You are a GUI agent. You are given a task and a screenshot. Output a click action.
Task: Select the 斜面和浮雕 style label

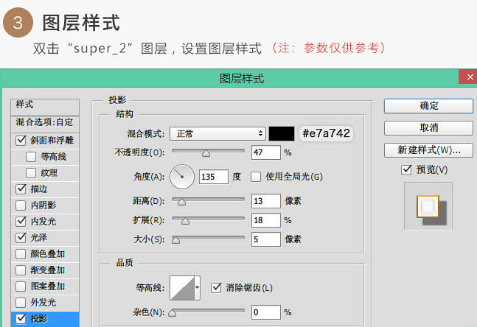point(52,141)
